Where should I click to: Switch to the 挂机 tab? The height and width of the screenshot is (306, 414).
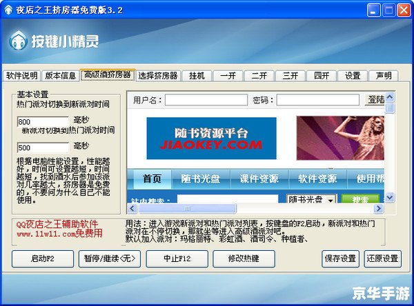[197, 76]
